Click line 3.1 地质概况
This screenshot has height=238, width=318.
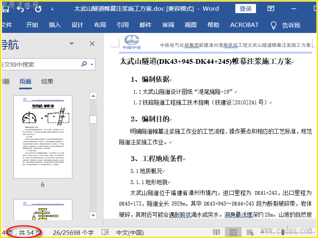146,171
